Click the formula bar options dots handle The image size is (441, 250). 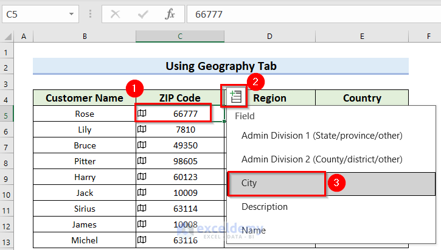coord(90,14)
